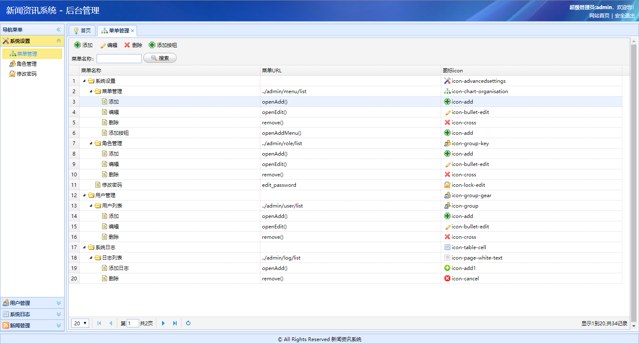Click the magnifier icon on 搜索 button

[x=154, y=58]
